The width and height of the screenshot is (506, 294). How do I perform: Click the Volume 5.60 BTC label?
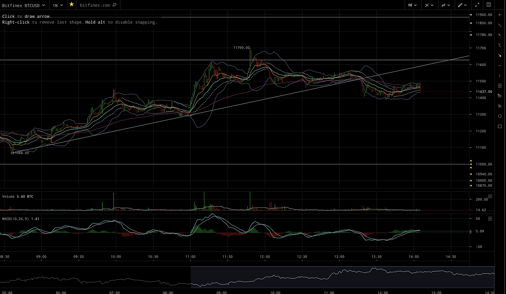point(18,196)
